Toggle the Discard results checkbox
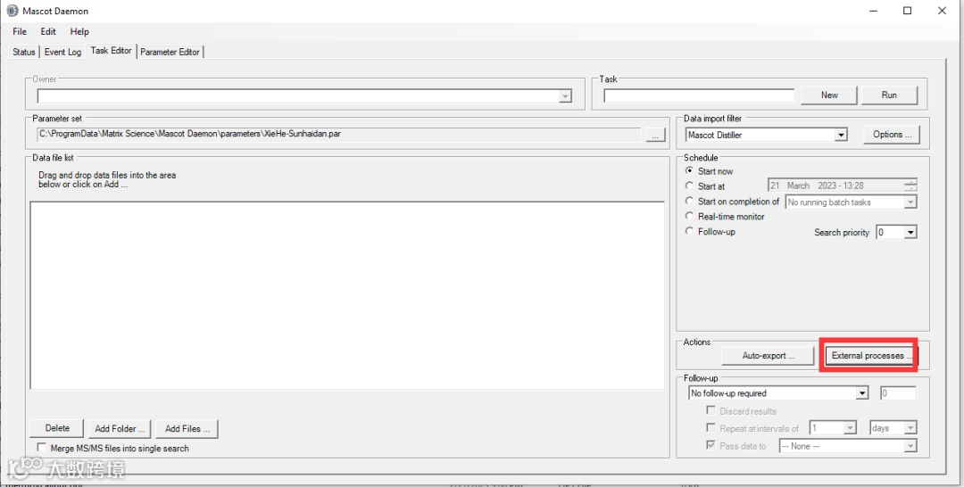 (711, 411)
